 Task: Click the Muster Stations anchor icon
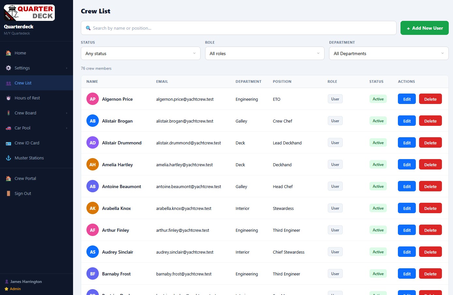[x=8, y=158]
